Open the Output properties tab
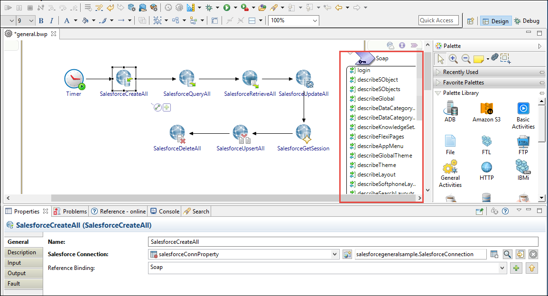 point(23,273)
